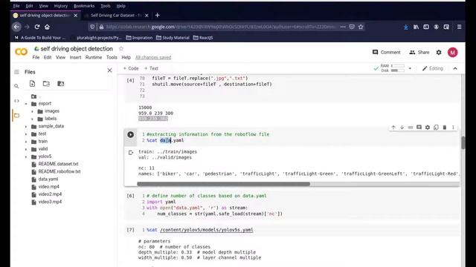The width and height of the screenshot is (476, 267).
Task: Open the sidebar search icon
Action: click(16, 86)
